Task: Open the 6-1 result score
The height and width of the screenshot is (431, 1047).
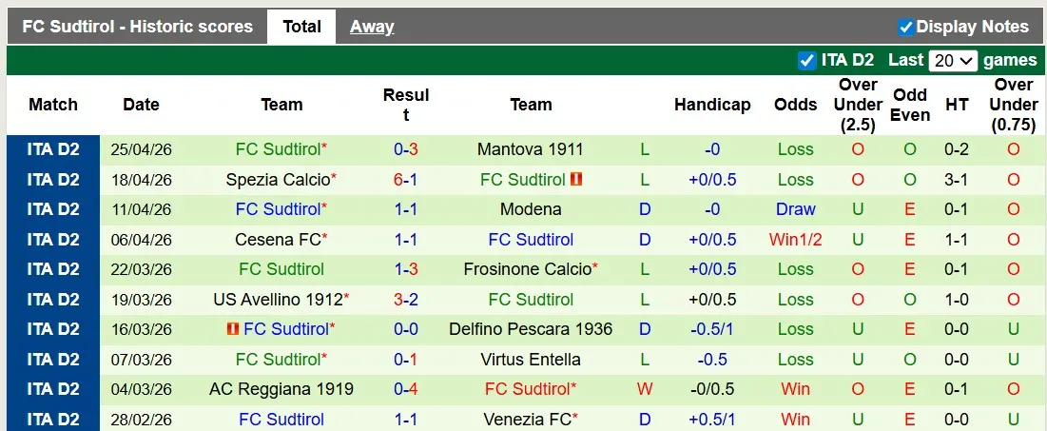Action: pyautogui.click(x=406, y=180)
